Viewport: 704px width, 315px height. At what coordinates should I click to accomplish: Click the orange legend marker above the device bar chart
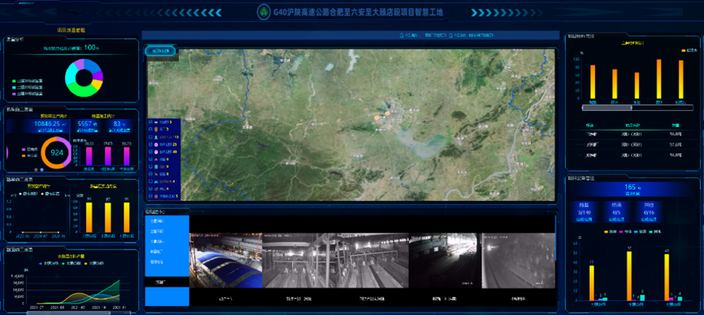pos(607,232)
